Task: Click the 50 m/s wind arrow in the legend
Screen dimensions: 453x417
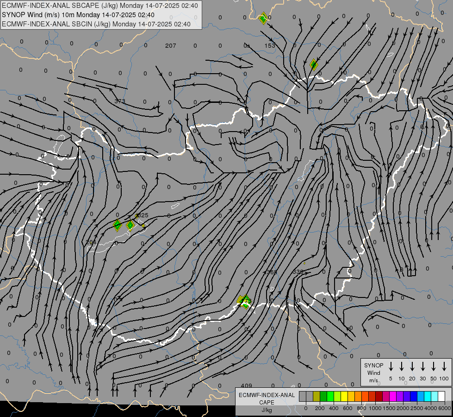Action: 434,366
